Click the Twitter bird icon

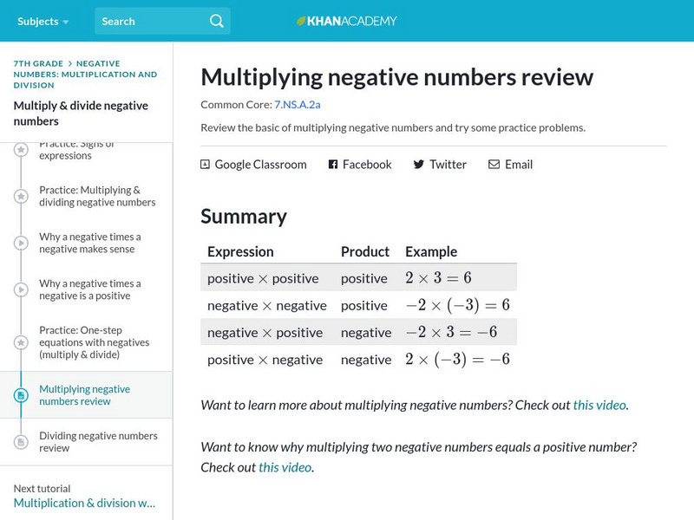(x=419, y=164)
